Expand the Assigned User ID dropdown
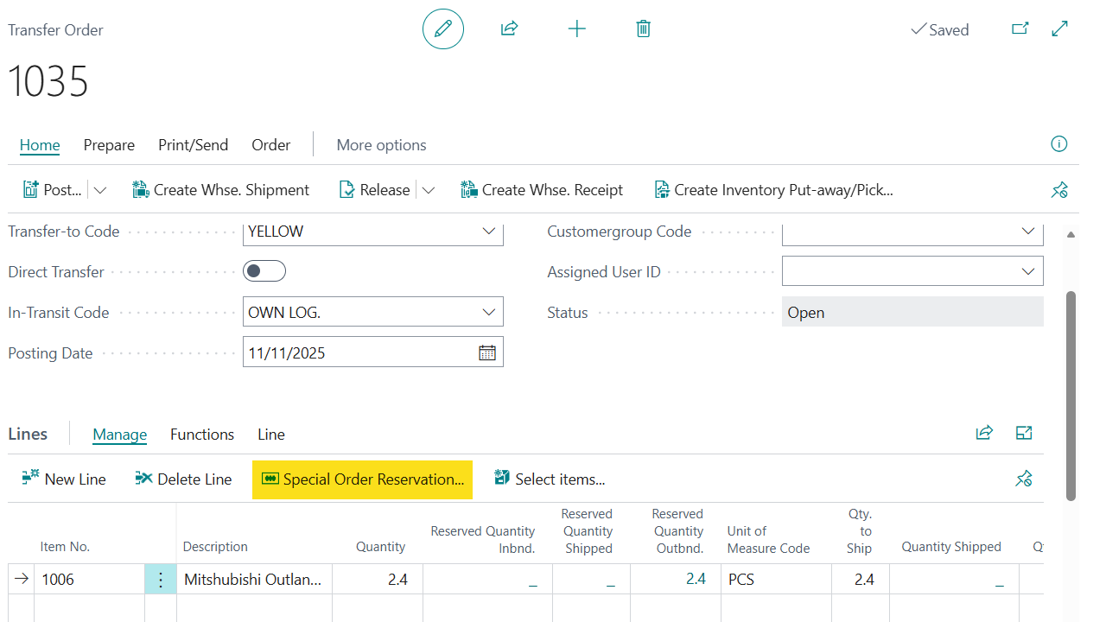The image size is (1106, 622). tap(1028, 270)
